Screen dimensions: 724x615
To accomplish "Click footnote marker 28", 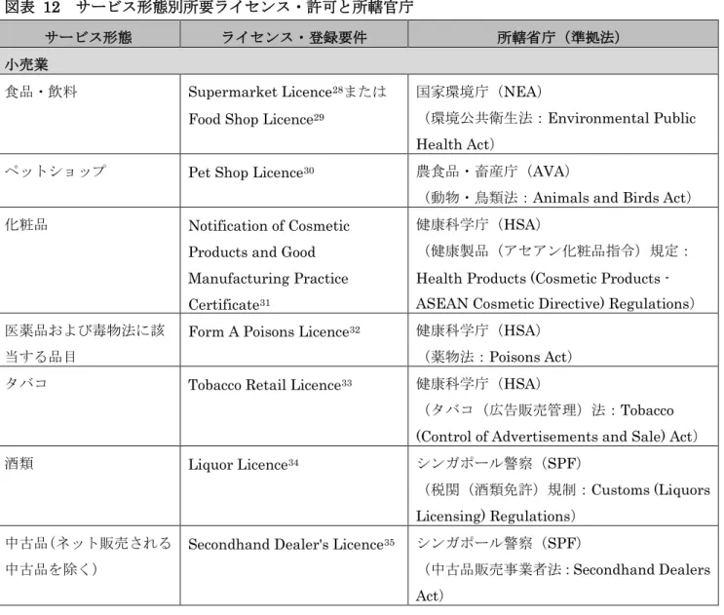I will 337,89.
